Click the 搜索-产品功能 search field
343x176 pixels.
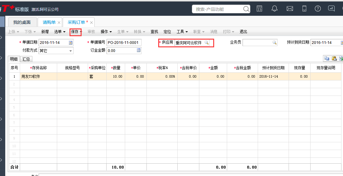[219, 9]
